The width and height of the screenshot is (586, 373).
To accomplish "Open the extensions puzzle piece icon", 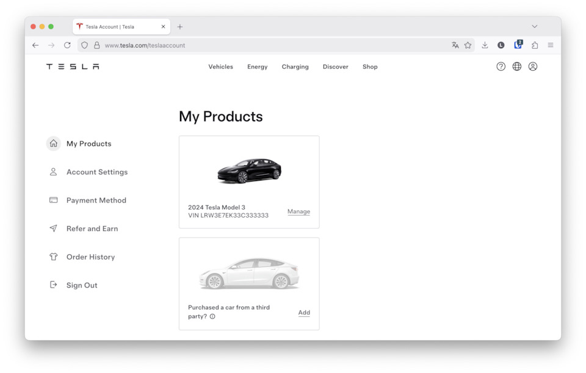I will pyautogui.click(x=535, y=45).
